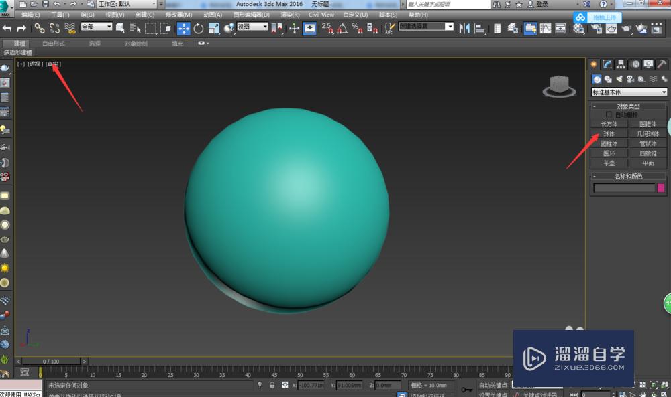Screen dimensions: 671x397
Task: Click the Select and Link chain icon
Action: coord(40,28)
